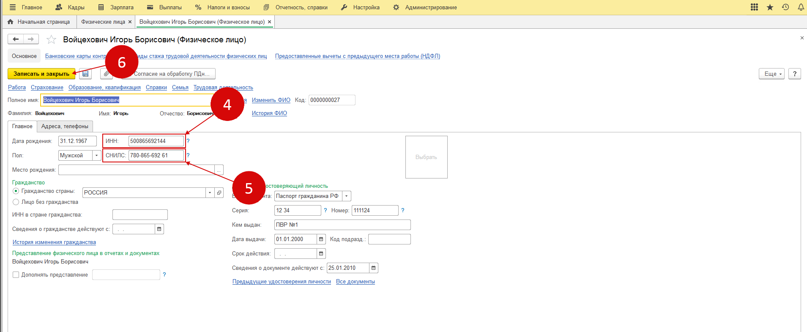Open the РОССИЯ country record icon
Viewport: 807px width, 332px height.
(x=219, y=192)
